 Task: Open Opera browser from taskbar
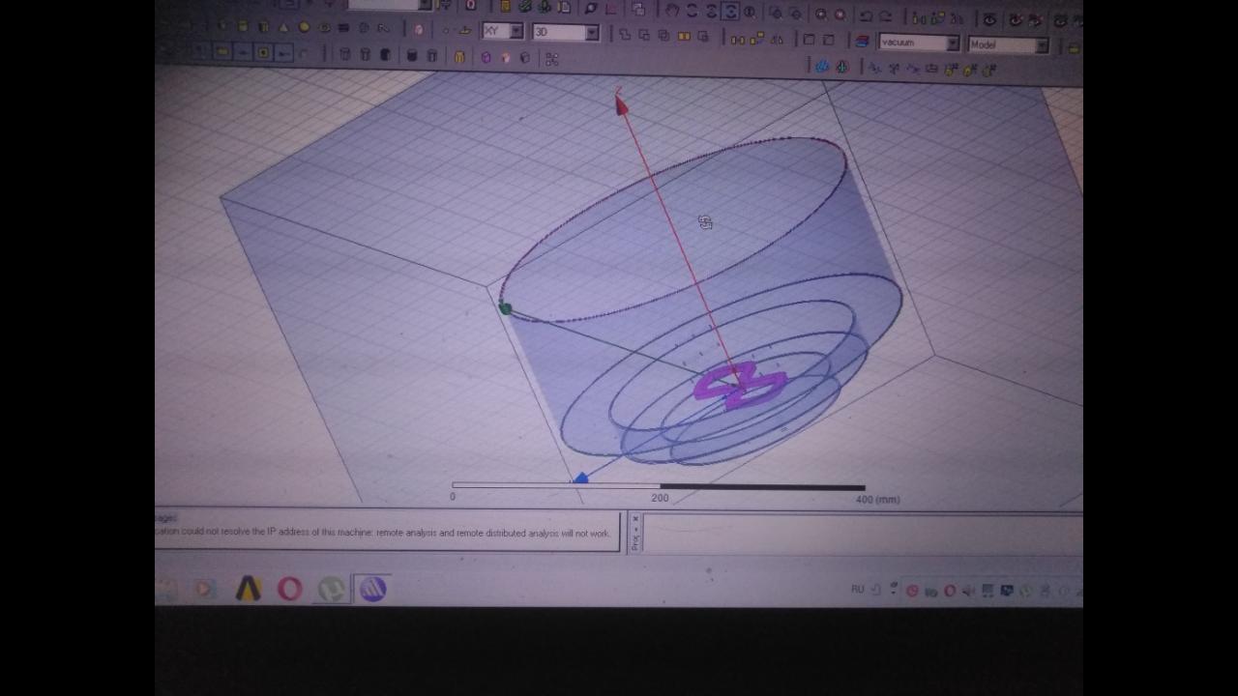tap(290, 589)
